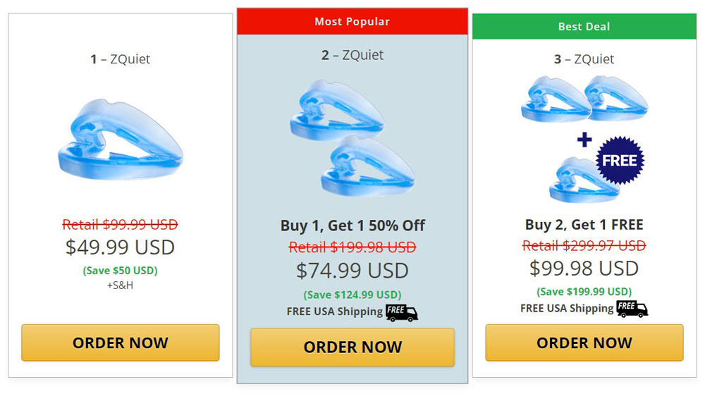Click the green Save $50 USD text
The image size is (705, 394).
pyautogui.click(x=120, y=270)
